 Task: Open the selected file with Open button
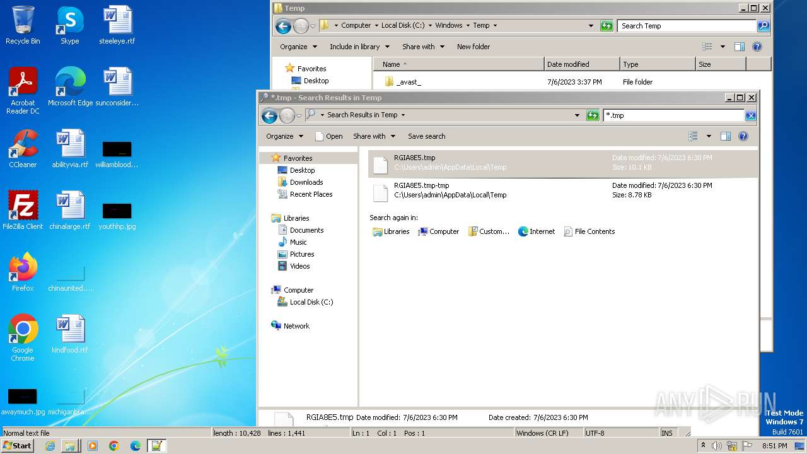pyautogui.click(x=328, y=136)
